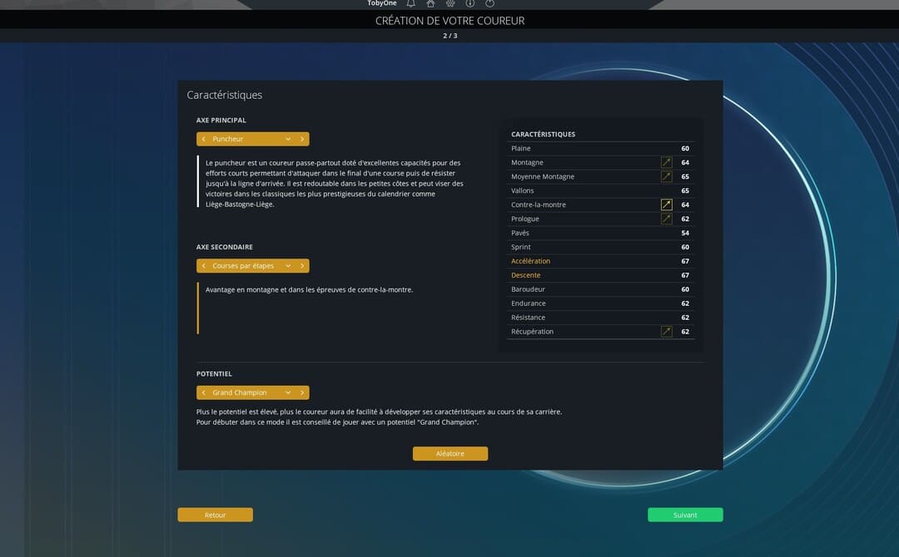899x557 pixels.
Task: Click the info icon in top bar
Action: click(x=470, y=4)
